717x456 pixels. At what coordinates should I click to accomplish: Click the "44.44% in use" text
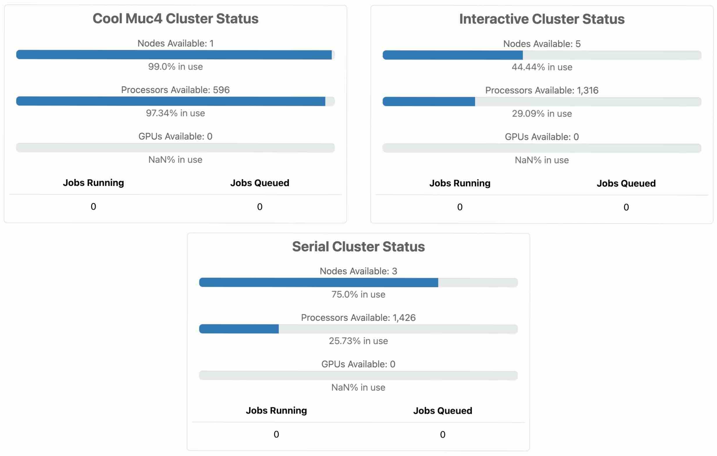tap(542, 67)
